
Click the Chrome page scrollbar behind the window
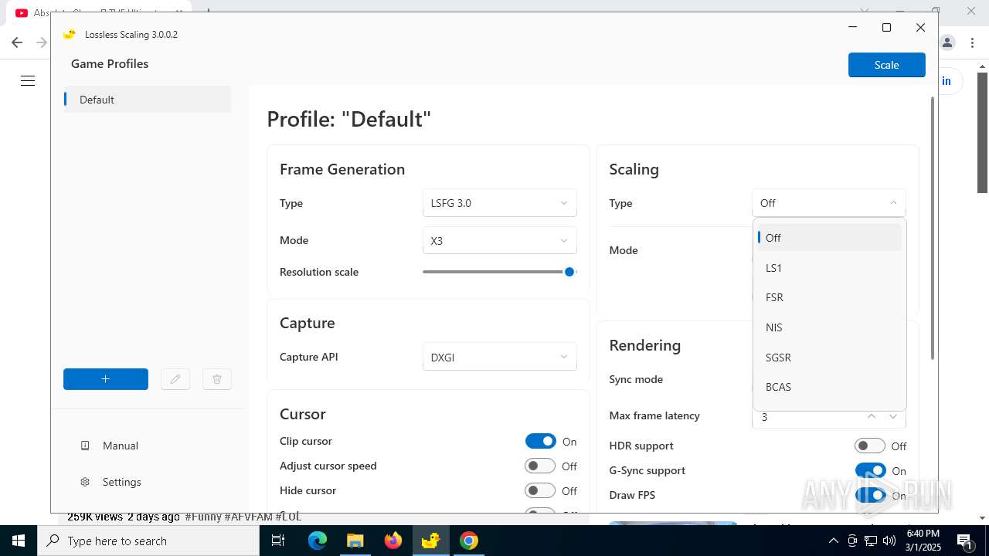983,133
